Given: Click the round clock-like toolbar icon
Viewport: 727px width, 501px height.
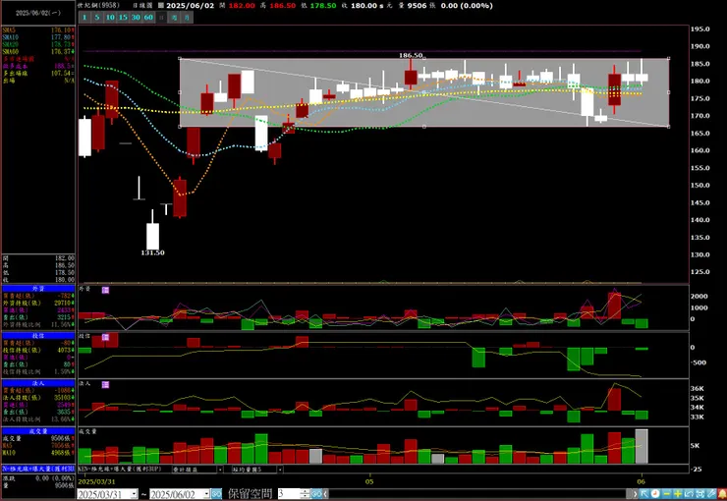Looking at the screenshot, I should point(655,494).
